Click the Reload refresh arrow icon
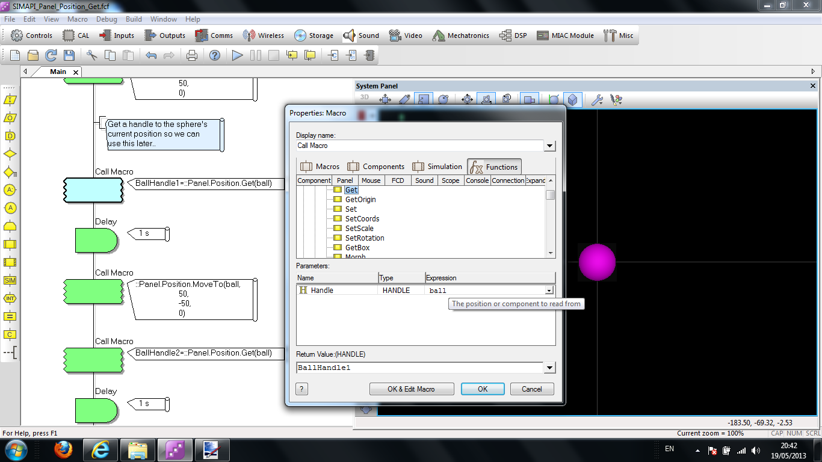822x462 pixels. tap(51, 55)
